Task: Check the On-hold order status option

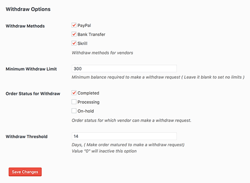Action: pyautogui.click(x=74, y=111)
